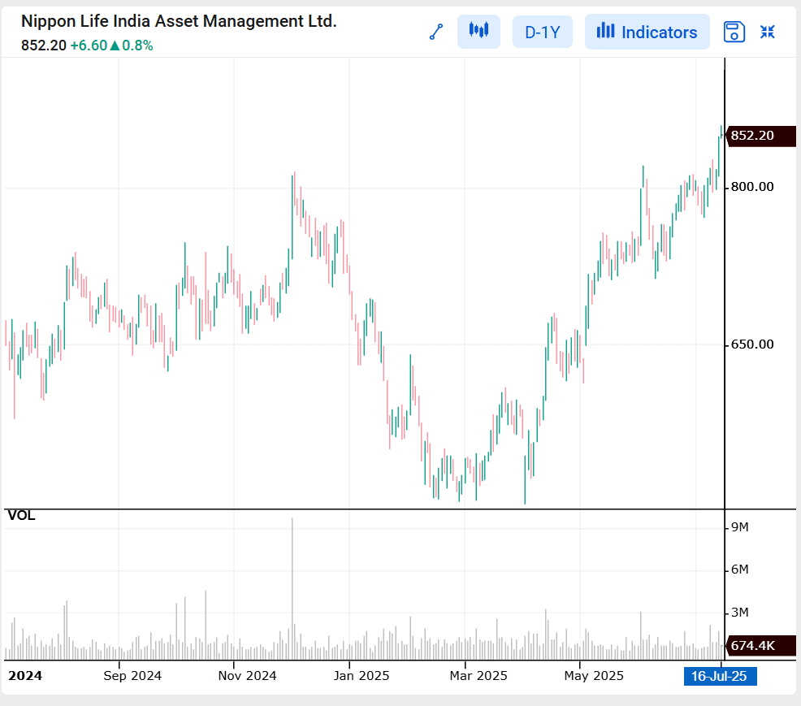
Task: Click the 16-Jul-25 date marker
Action: 720,677
